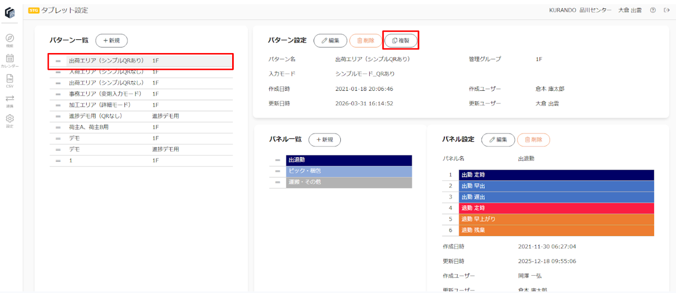Open the 設定 gear sidebar icon
This screenshot has width=676, height=293.
click(9, 119)
